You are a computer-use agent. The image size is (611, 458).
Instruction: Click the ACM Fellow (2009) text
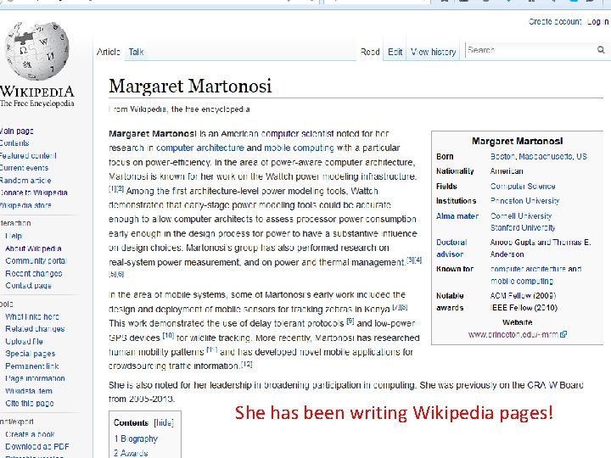523,296
